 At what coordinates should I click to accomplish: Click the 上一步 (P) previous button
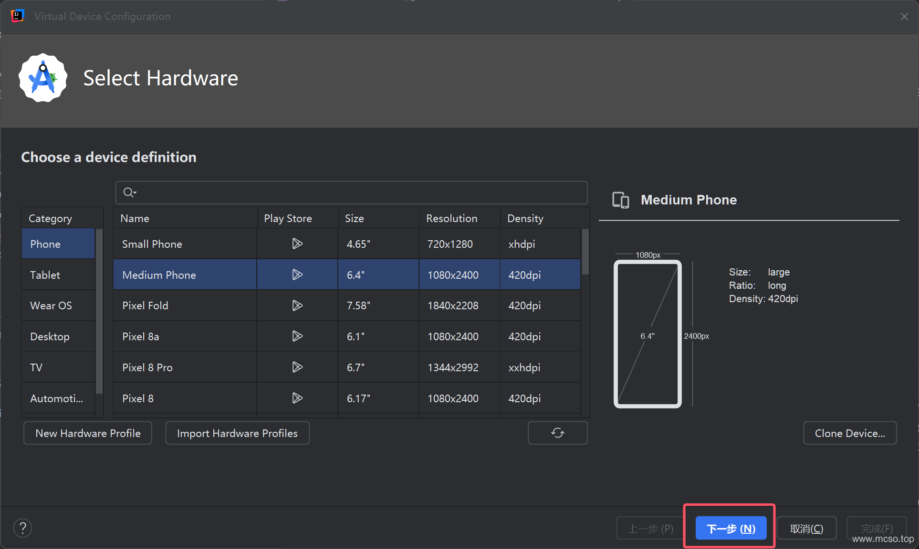pos(651,529)
